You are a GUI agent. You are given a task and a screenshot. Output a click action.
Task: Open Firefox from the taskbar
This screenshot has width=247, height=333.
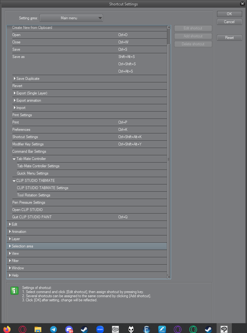pos(7,329)
